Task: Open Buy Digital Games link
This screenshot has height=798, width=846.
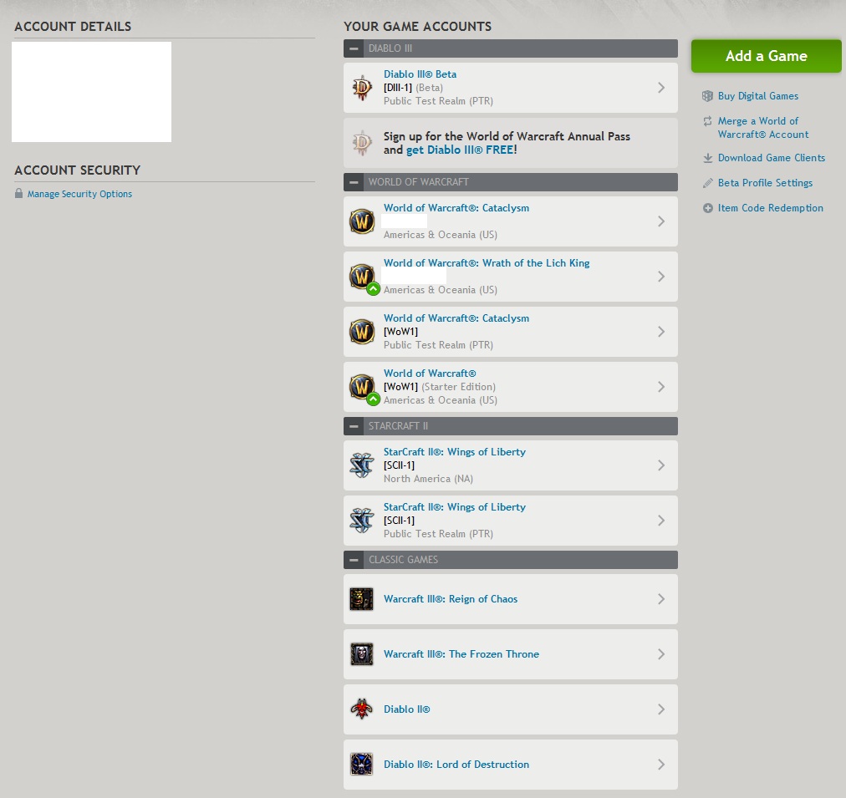Action: tap(758, 96)
